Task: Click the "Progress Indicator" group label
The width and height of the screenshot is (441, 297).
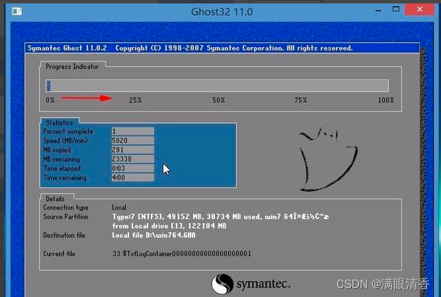Action: [72, 67]
